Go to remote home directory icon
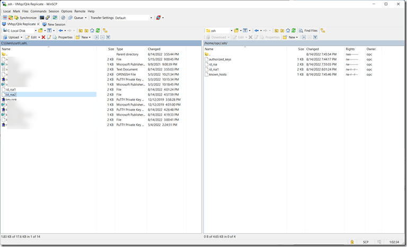 coord(288,31)
